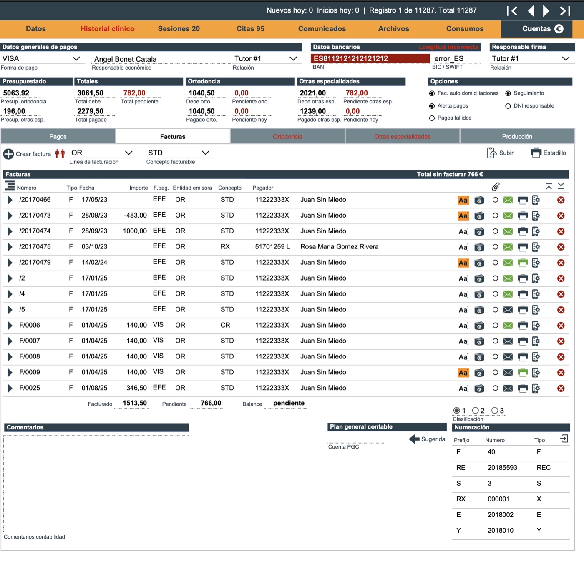Print invoice /20170474 with printer icon
The height and width of the screenshot is (569, 584).
(523, 231)
